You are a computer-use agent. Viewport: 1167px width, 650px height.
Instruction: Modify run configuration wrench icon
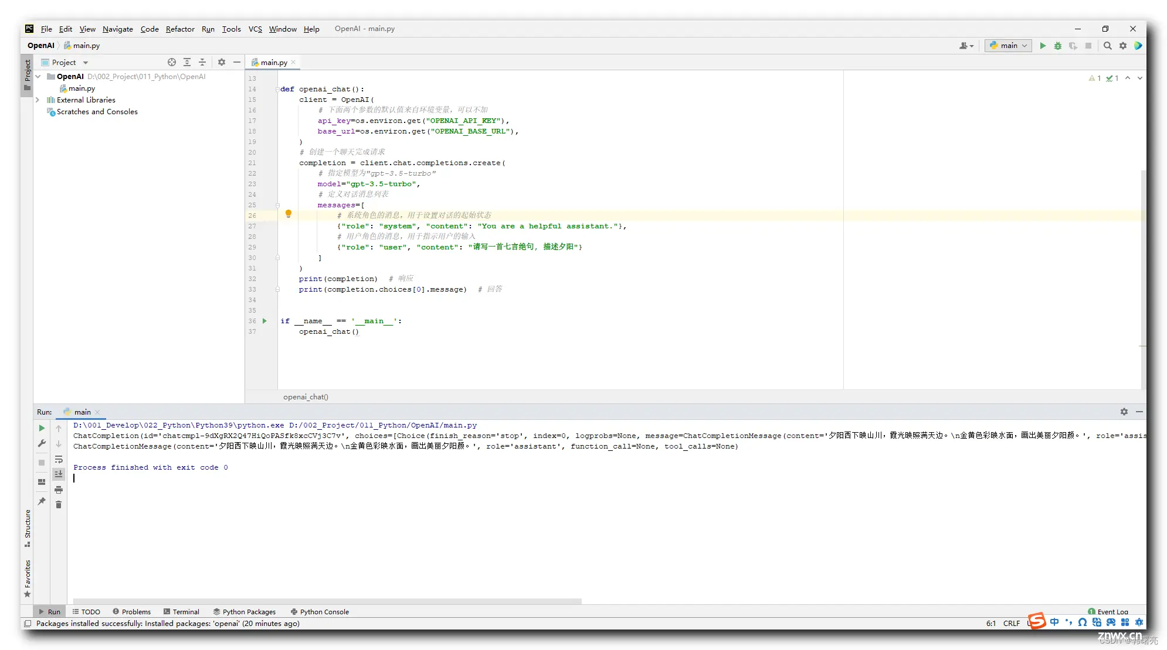coord(42,443)
